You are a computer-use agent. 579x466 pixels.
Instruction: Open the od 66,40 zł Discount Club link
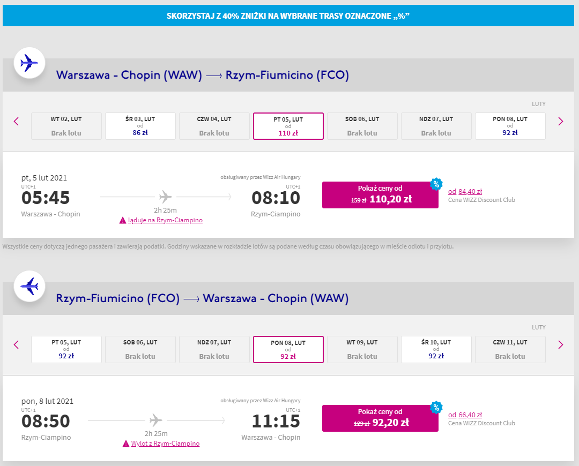465,415
